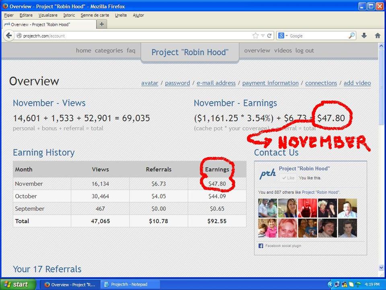386x290 pixels.
Task: Open the overview nav link
Action: (x=257, y=51)
